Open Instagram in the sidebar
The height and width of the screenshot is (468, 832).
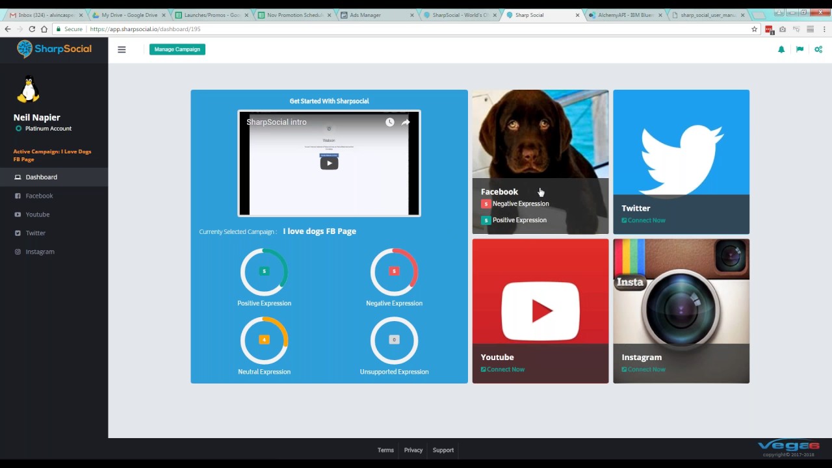(54, 252)
